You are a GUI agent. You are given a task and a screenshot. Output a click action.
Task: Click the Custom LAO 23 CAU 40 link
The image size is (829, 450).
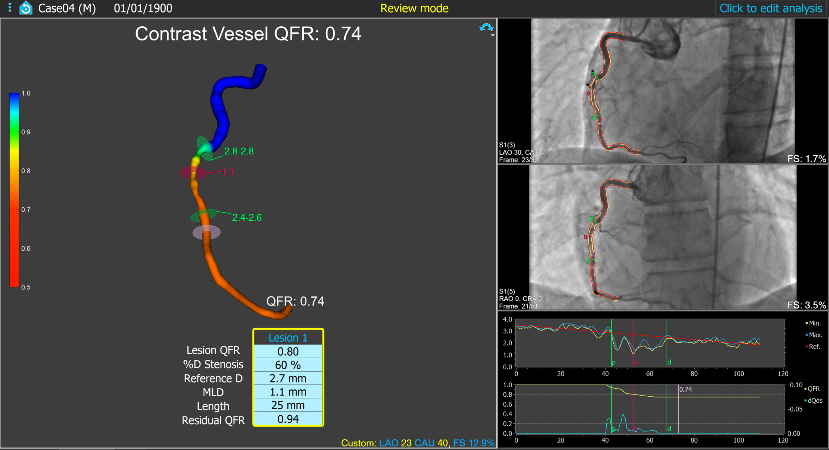click(x=413, y=443)
